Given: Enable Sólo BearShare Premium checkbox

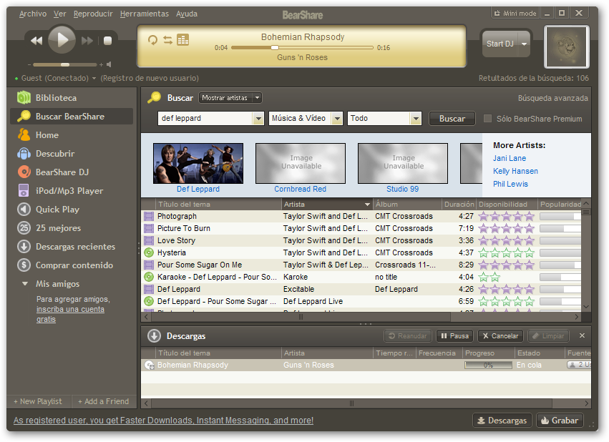Looking at the screenshot, I should 488,119.
